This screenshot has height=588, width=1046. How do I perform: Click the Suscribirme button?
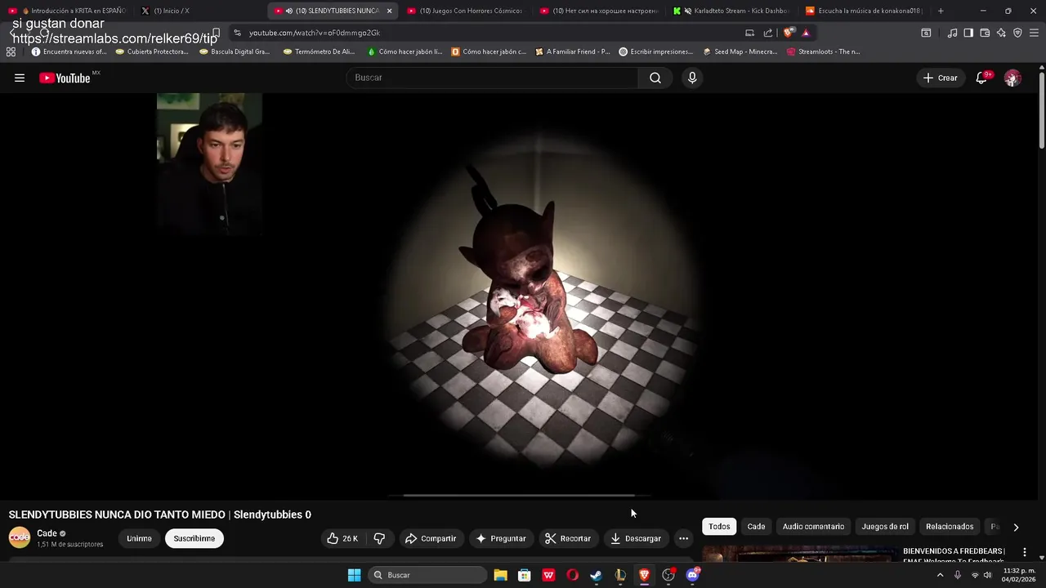[x=194, y=538]
